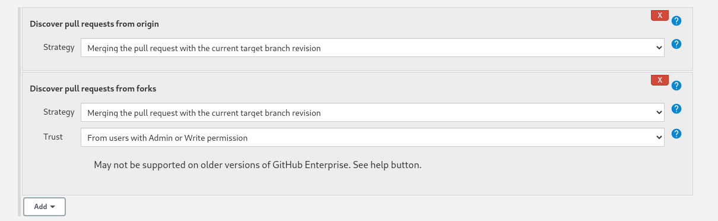
Task: Open the Trust dropdown showing Admin or Write permission
Action: [x=373, y=137]
